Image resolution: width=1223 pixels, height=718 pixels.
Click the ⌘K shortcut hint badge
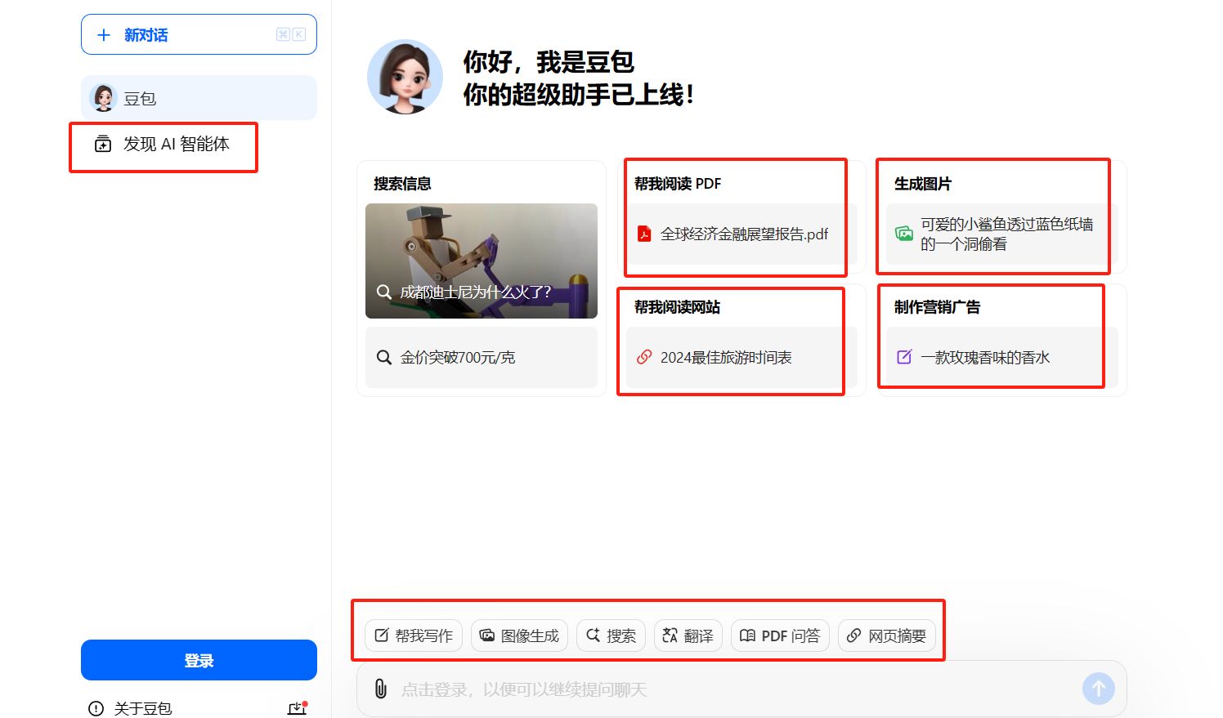[291, 34]
